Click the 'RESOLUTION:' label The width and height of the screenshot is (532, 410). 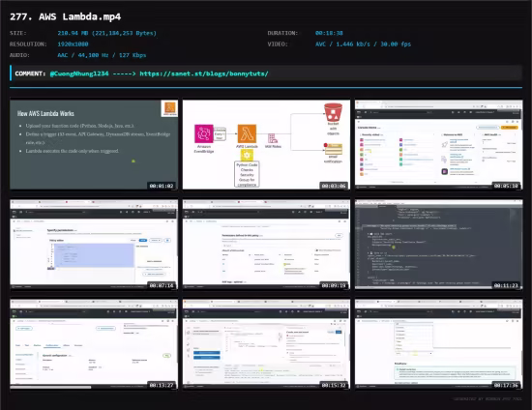pos(28,44)
